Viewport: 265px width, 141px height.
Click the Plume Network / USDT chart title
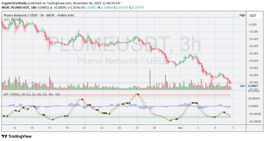(39, 15)
